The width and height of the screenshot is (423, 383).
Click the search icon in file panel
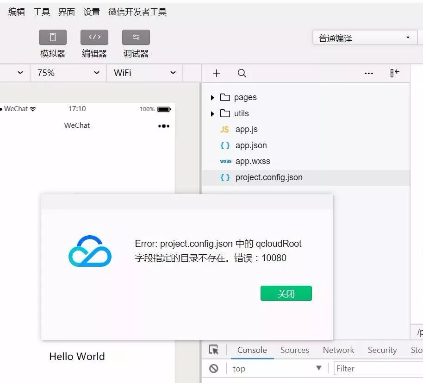[242, 73]
